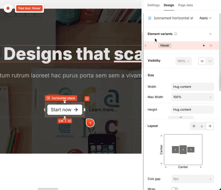Screen dimensions: 221x190
Task: Switch to the Settings tab
Action: point(153,5)
